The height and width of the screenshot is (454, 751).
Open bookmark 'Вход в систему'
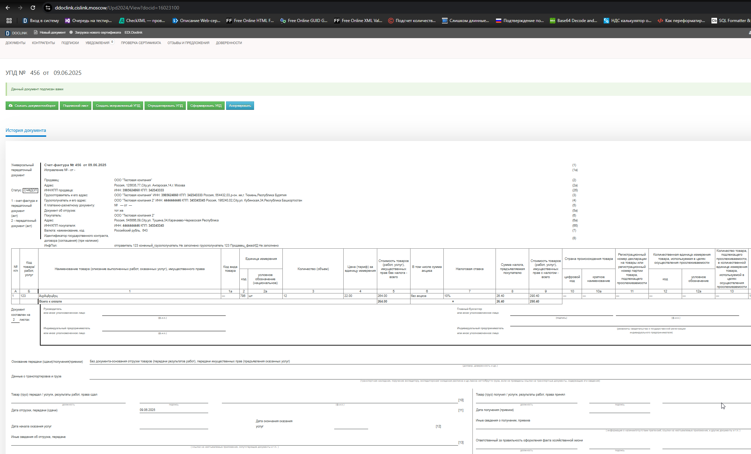(x=41, y=21)
